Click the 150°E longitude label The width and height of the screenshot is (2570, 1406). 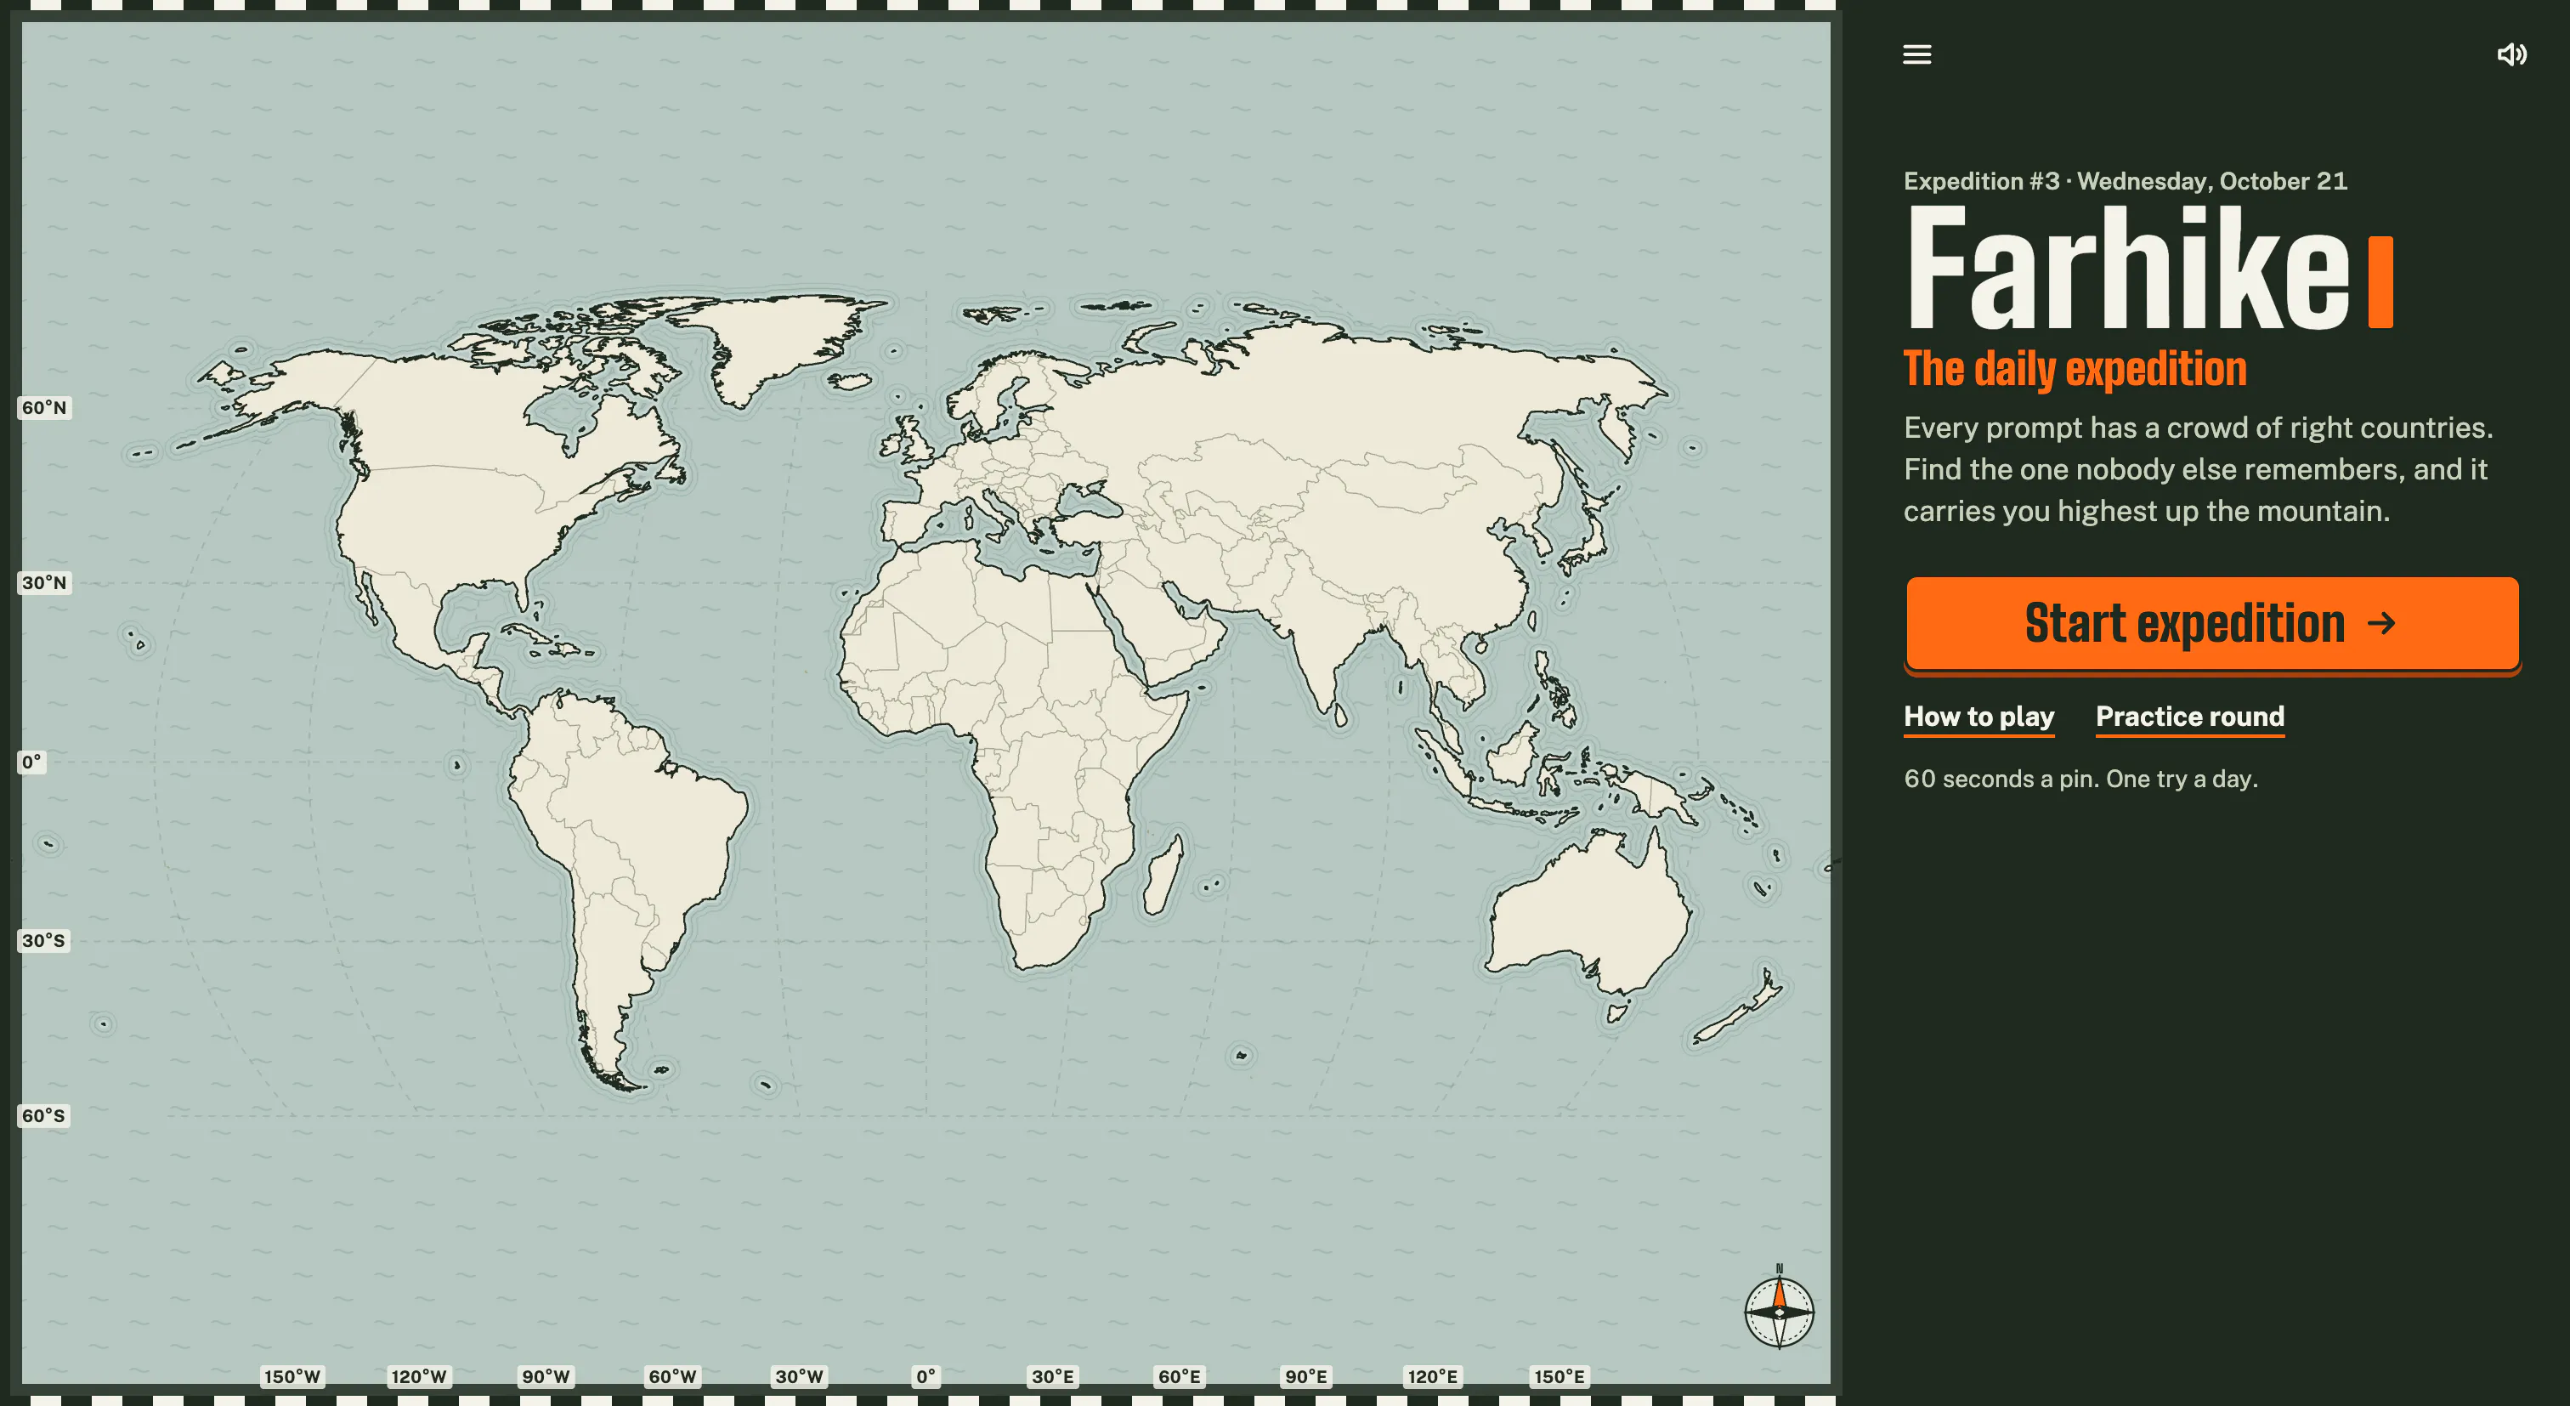coord(1560,1377)
